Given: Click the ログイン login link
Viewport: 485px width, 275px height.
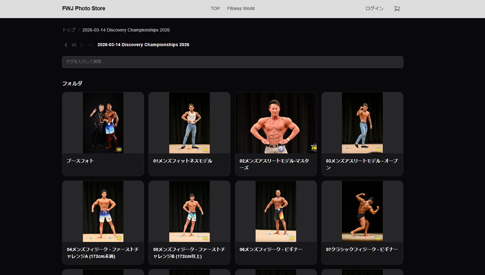Looking at the screenshot, I should [x=374, y=8].
